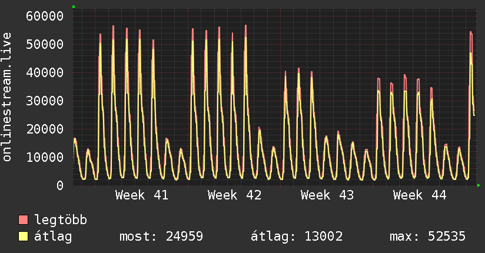Click the 60000 y-axis label

pos(45,16)
